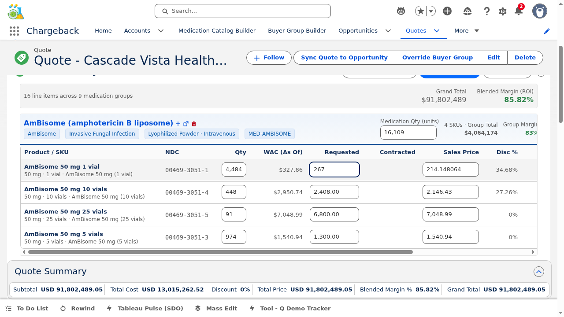Open the Opportunities tab
The image size is (564, 317).
358,31
